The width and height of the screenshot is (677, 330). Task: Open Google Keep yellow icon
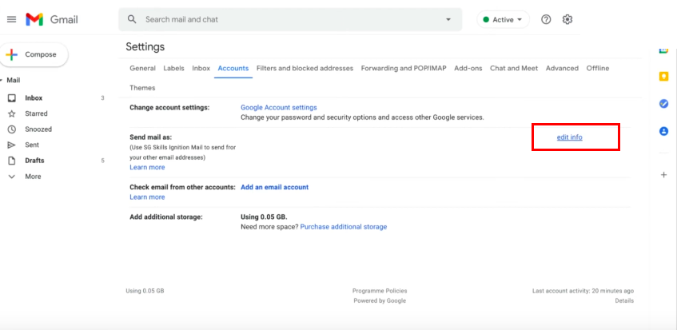tap(663, 77)
